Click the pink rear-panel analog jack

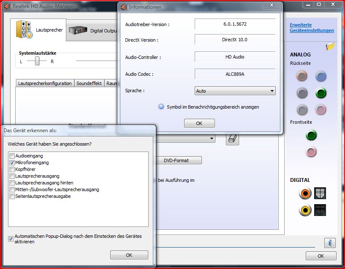pyautogui.click(x=321, y=109)
